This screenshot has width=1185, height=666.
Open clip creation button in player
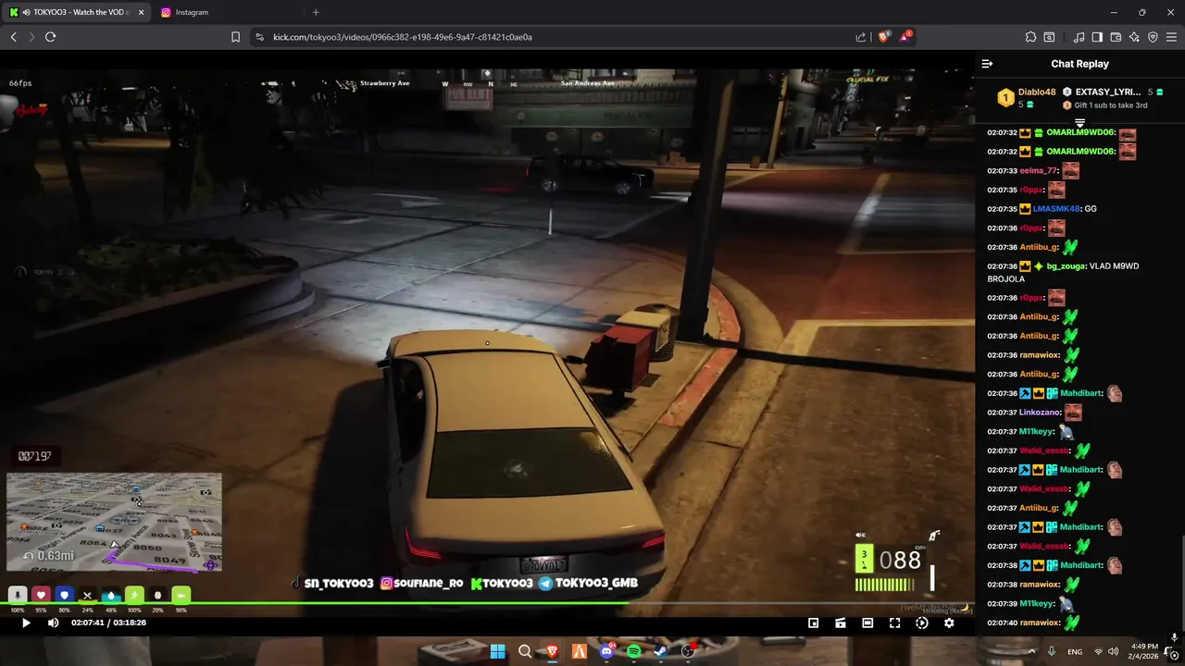click(x=841, y=623)
